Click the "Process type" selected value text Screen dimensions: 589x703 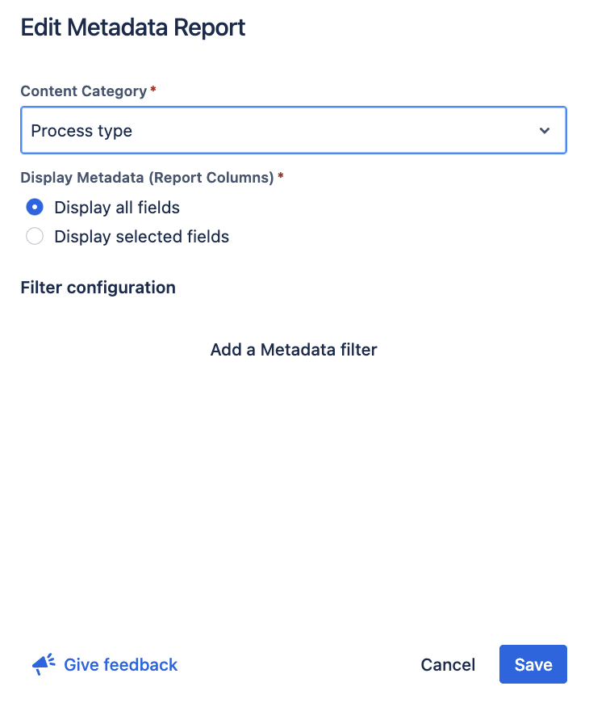click(81, 131)
